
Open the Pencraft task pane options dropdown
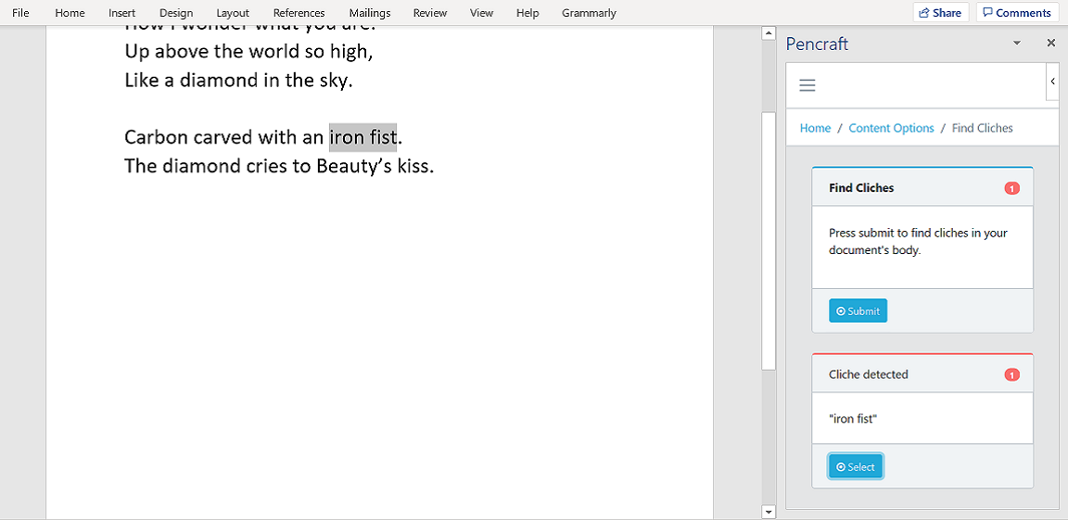[1017, 43]
